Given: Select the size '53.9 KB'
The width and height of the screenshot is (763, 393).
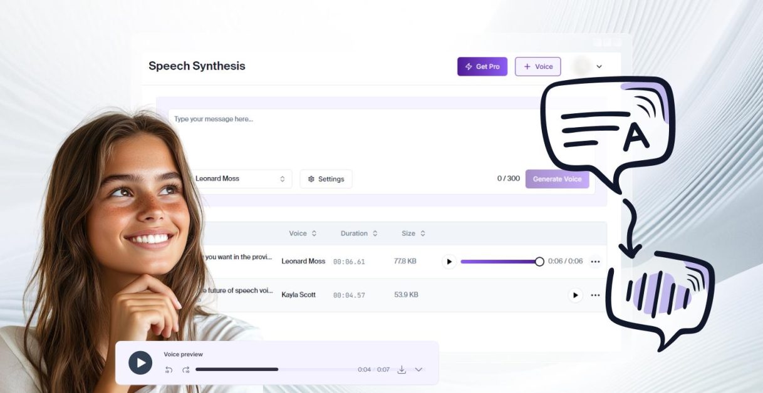Looking at the screenshot, I should point(406,295).
